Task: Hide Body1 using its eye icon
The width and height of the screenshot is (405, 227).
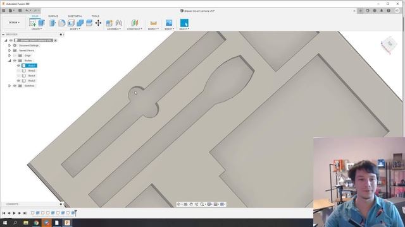Action: pyautogui.click(x=18, y=66)
